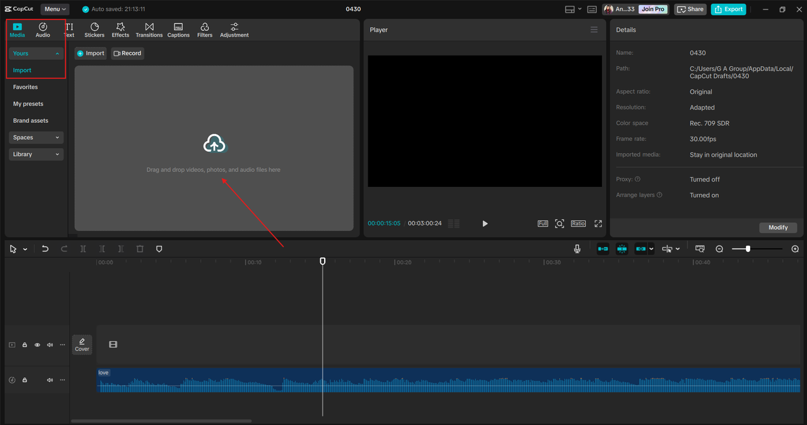Click the fullscreen icon in Player

(x=598, y=224)
